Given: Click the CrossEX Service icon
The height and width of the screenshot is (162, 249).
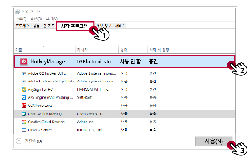Looking at the screenshot, I should tap(24, 130).
